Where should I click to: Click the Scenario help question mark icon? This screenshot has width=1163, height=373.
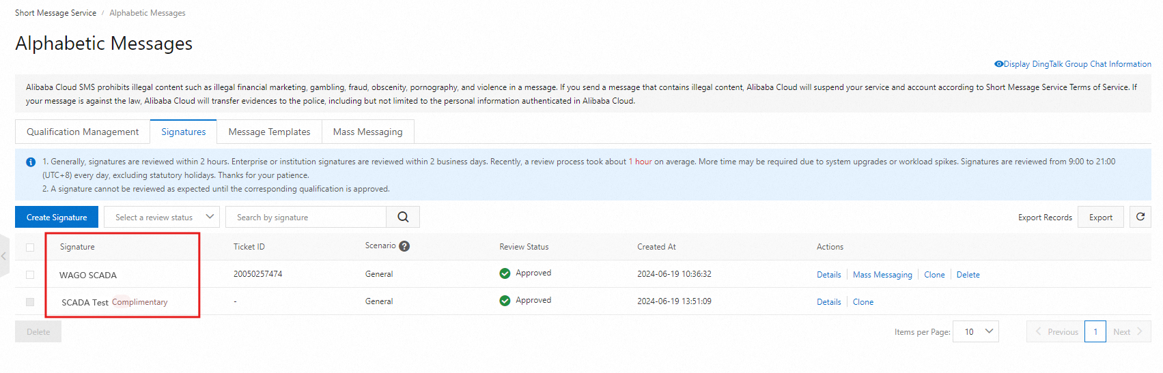(x=404, y=246)
